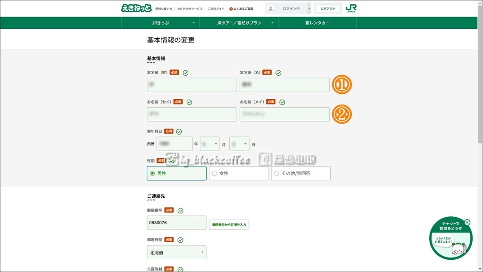
Task: Open the 都道府県 dropdown showing 北海道
Action: coord(176,252)
